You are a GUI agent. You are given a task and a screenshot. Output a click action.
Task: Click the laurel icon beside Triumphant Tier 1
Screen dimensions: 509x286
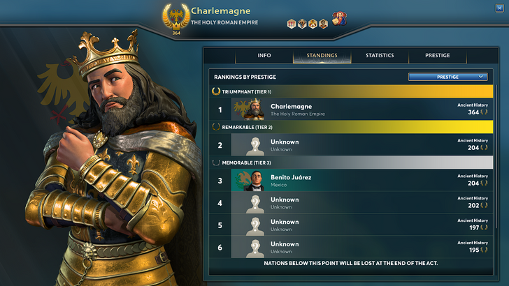pos(216,91)
